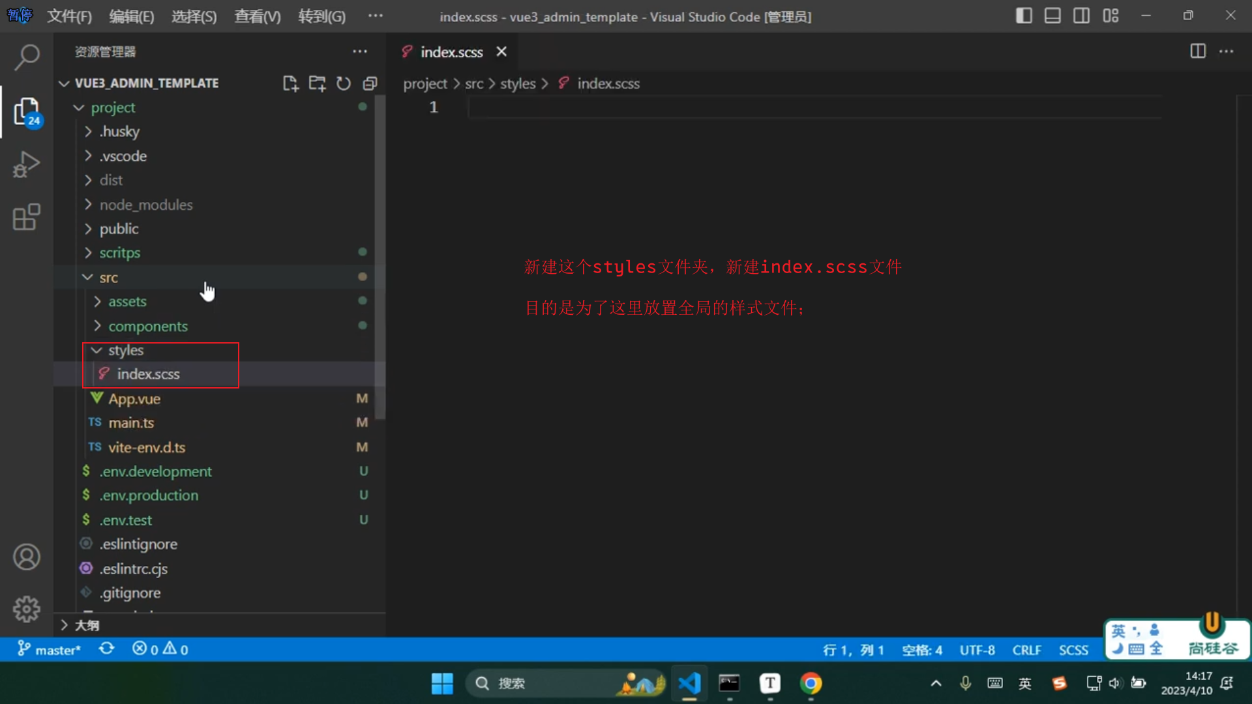The width and height of the screenshot is (1252, 704).
Task: Open the Run and Debug view
Action: point(27,164)
